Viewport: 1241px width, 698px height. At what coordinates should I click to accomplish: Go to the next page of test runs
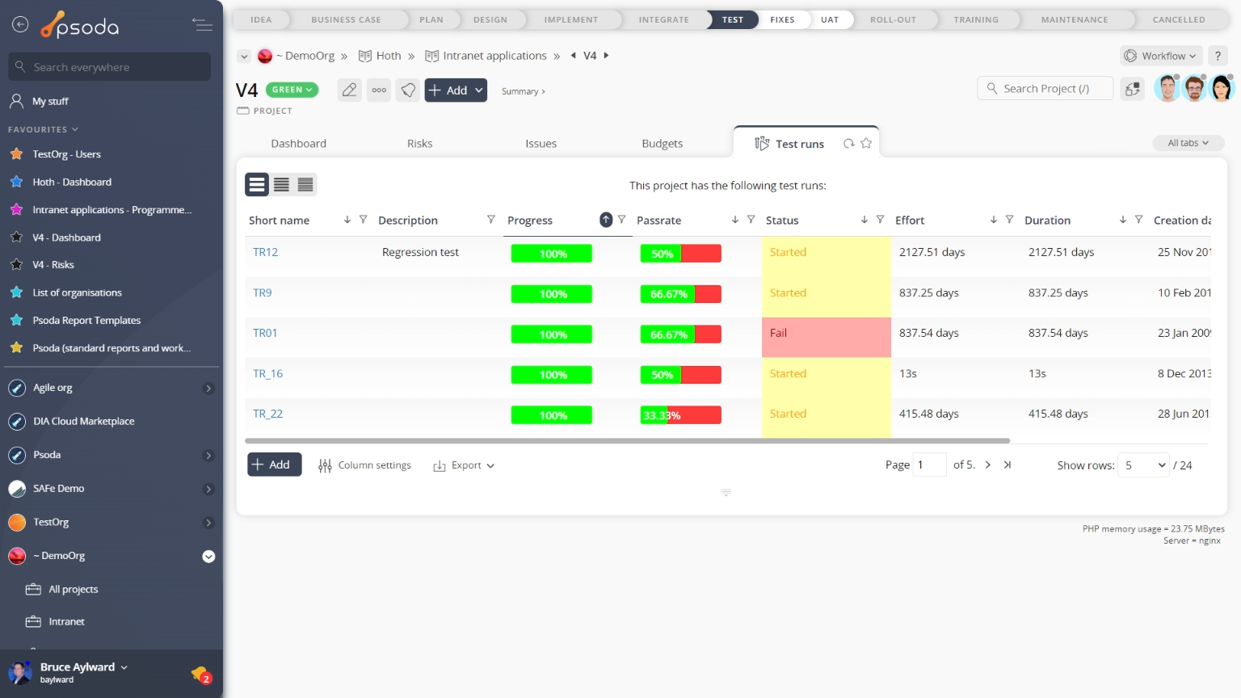tap(988, 465)
